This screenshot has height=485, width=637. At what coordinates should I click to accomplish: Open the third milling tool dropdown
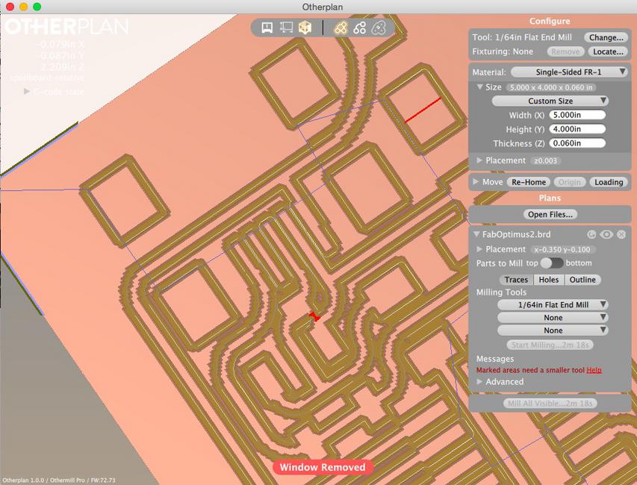click(553, 331)
